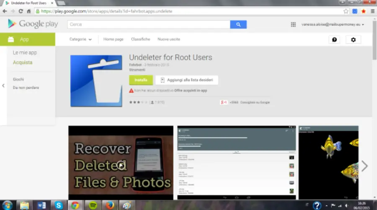Click the browser address bar URL
Screen dimensions: 377x210
106,11
